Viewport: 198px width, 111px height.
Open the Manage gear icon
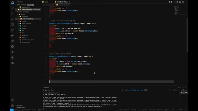tap(12, 106)
